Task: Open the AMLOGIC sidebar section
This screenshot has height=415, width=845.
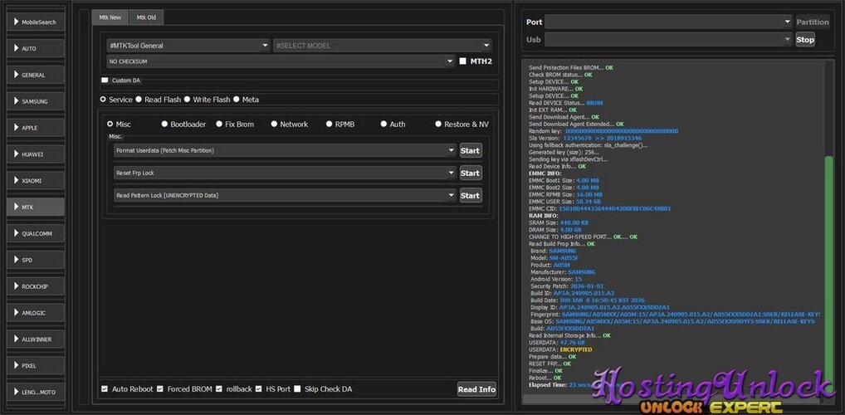Action: (36, 313)
